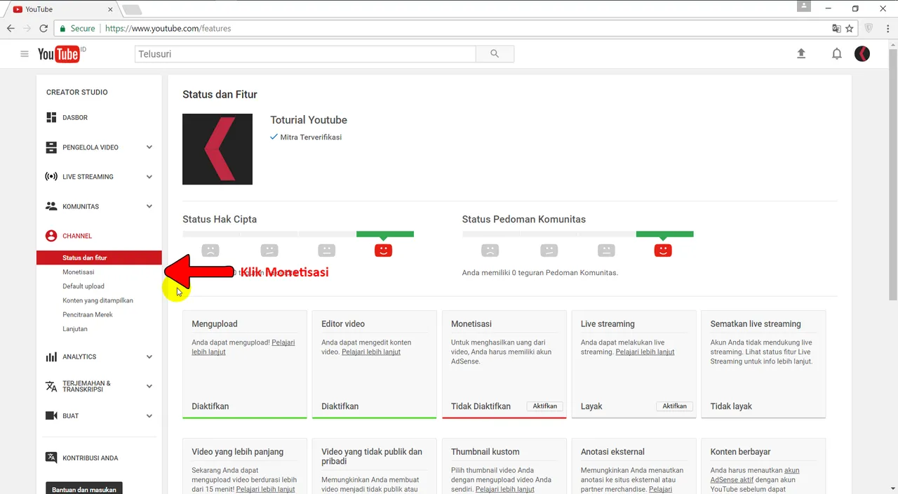Click the browser address bar URL
This screenshot has height=494, width=898.
point(168,29)
